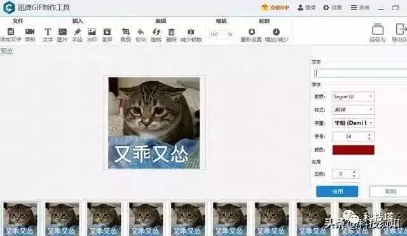This screenshot has height=236, width=407.
Task: Select the first frame thumbnail in the filmstrip
Action: pos(20,219)
